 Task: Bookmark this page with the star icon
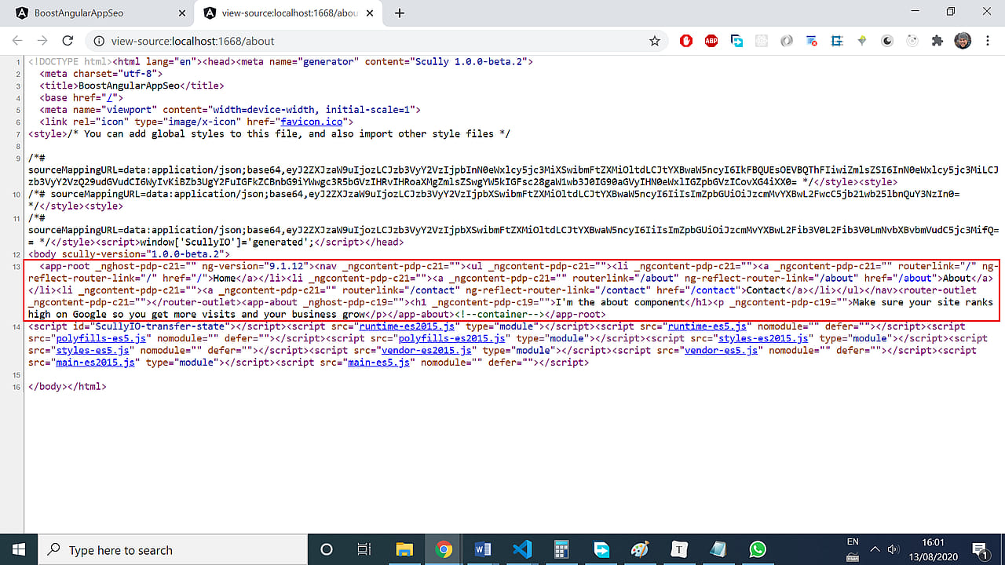click(653, 40)
